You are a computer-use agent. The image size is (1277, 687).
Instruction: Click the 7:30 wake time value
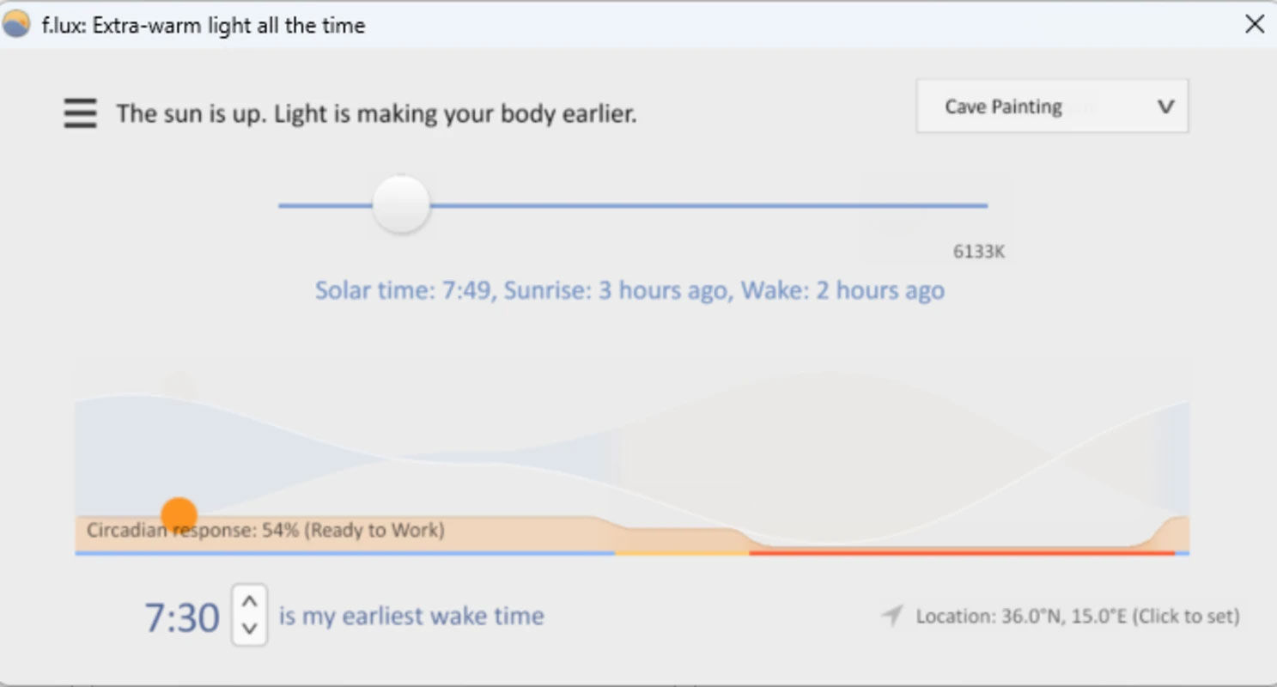pos(182,617)
